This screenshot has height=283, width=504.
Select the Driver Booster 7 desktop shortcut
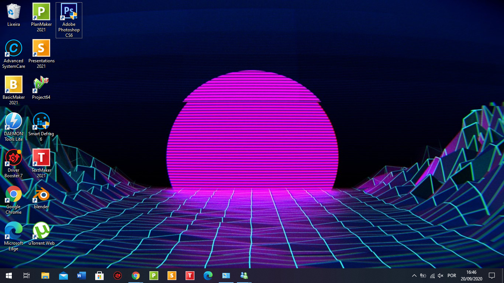click(x=14, y=158)
